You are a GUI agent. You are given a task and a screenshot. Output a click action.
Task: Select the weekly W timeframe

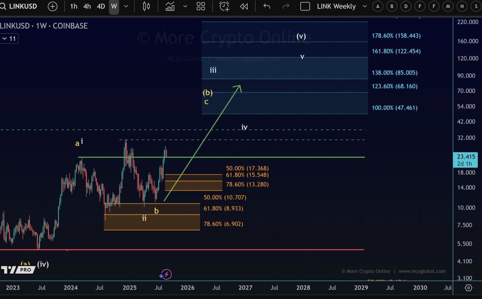click(x=114, y=7)
